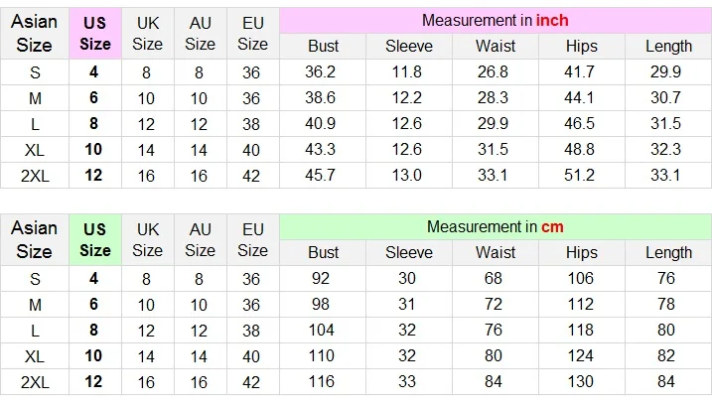Select the 'Measurement in cm' header
The height and width of the screenshot is (405, 712).
[x=496, y=227]
